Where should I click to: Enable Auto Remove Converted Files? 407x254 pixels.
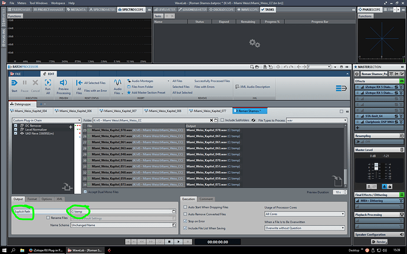(x=185, y=214)
